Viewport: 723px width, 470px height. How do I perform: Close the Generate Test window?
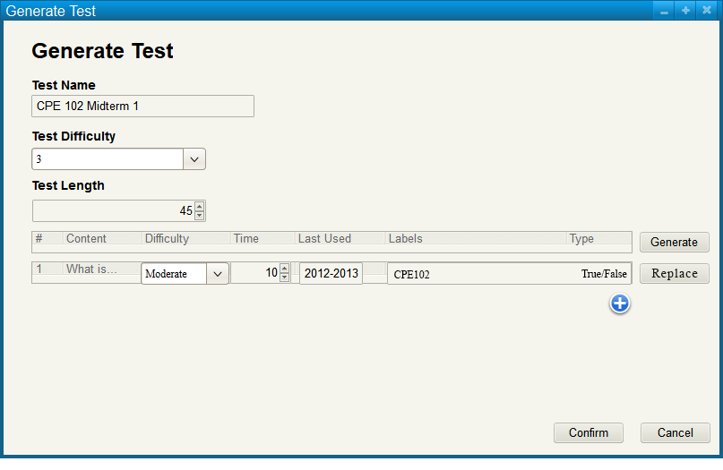[706, 11]
